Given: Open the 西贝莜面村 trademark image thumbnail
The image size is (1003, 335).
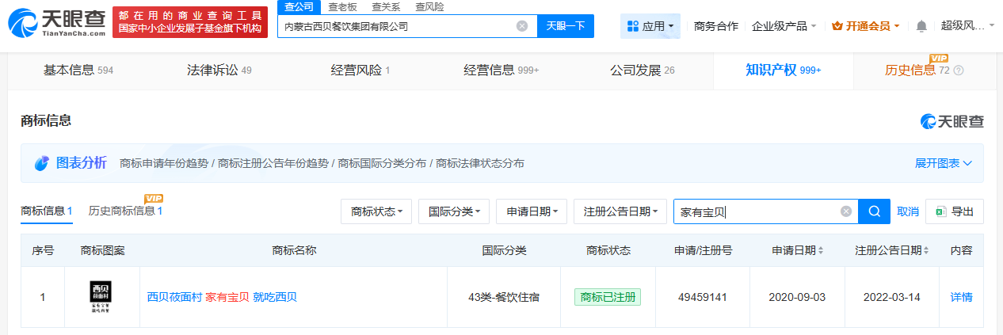Looking at the screenshot, I should pyautogui.click(x=101, y=297).
